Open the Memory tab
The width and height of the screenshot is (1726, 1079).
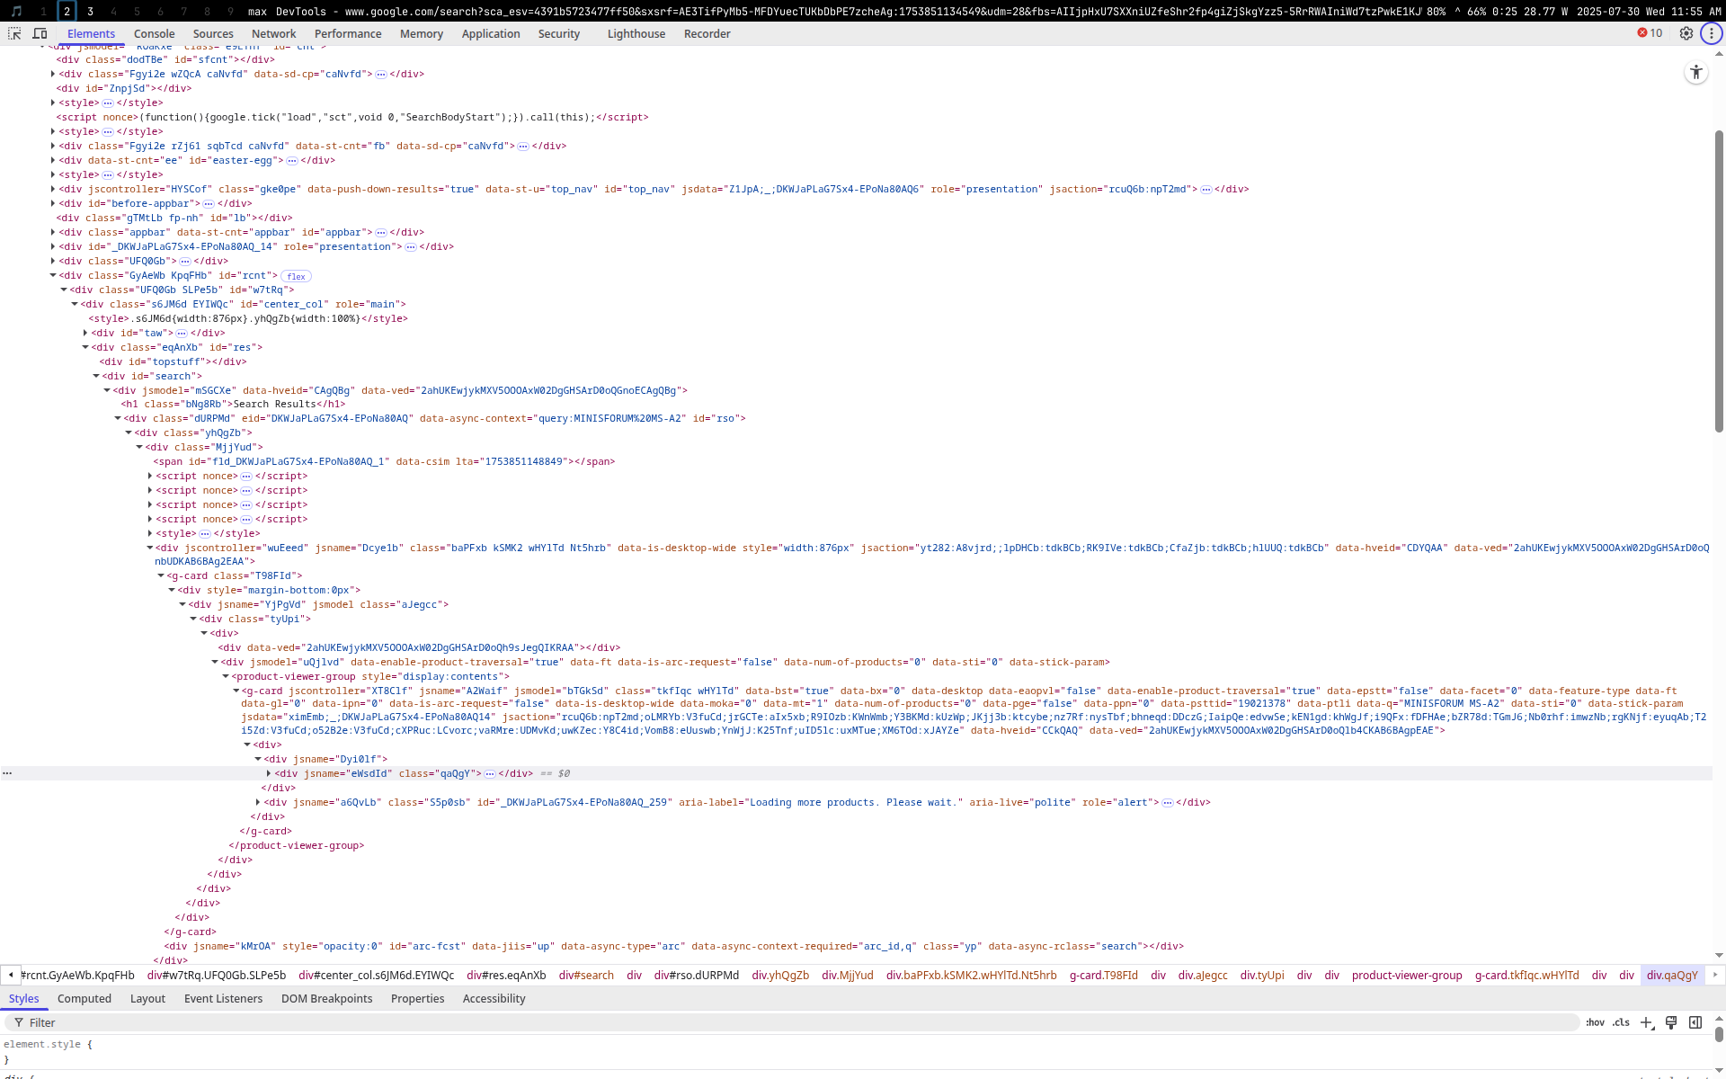(x=422, y=33)
